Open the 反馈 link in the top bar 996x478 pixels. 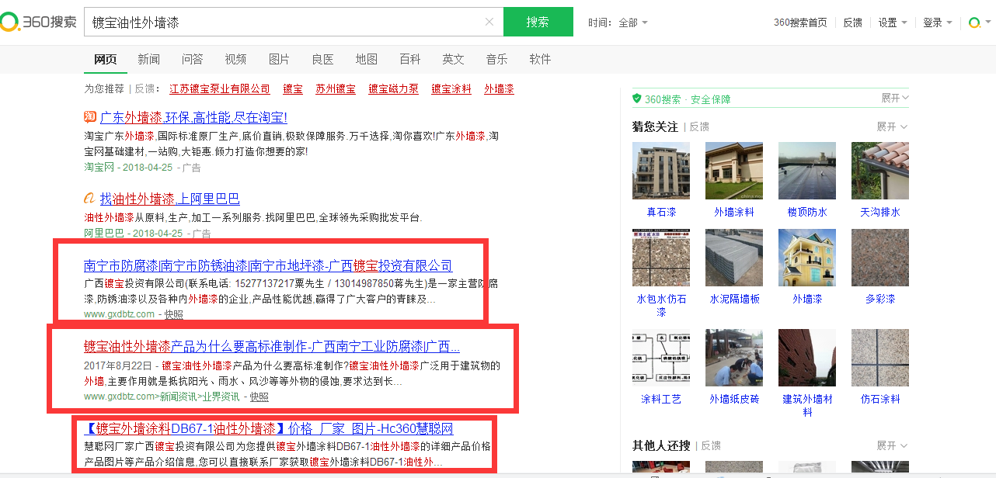coord(853,23)
